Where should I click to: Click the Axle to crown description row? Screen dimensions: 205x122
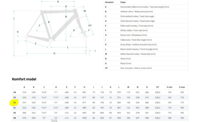point(146,68)
